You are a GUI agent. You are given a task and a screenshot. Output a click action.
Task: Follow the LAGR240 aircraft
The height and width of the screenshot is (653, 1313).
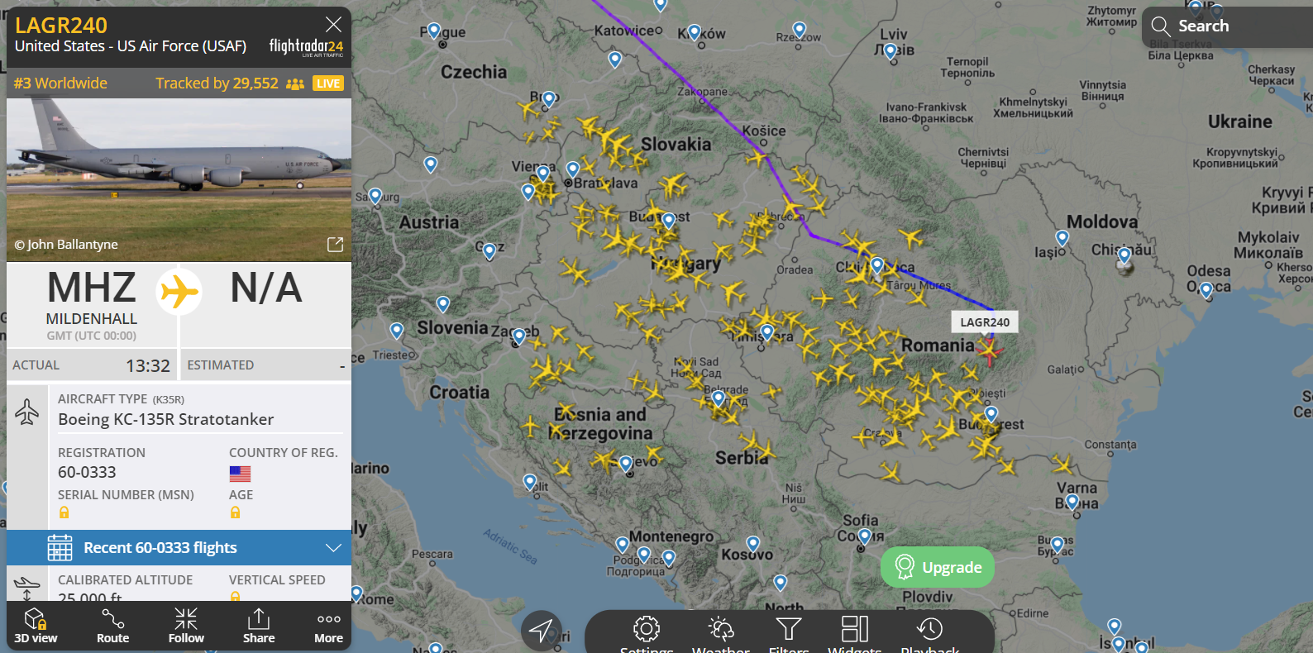[x=186, y=626]
